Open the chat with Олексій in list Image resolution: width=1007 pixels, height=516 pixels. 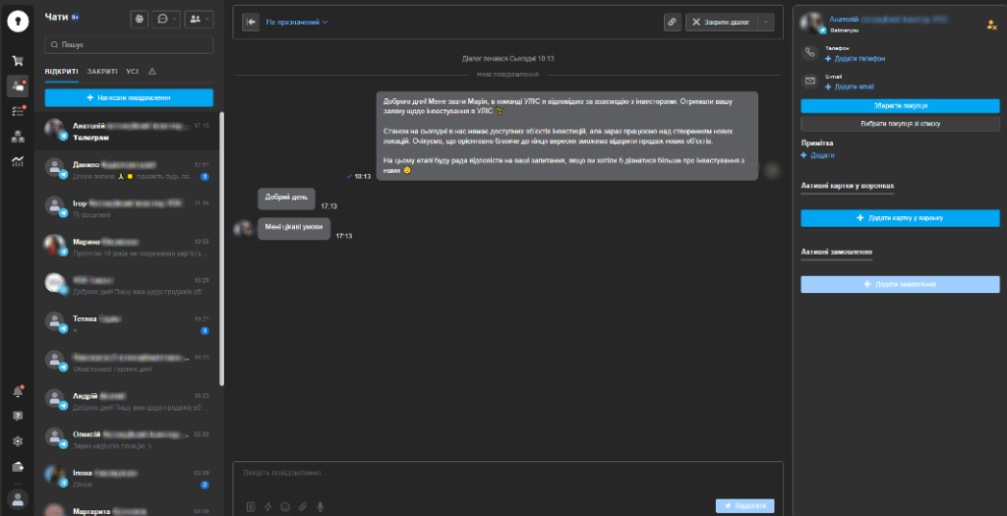129,438
